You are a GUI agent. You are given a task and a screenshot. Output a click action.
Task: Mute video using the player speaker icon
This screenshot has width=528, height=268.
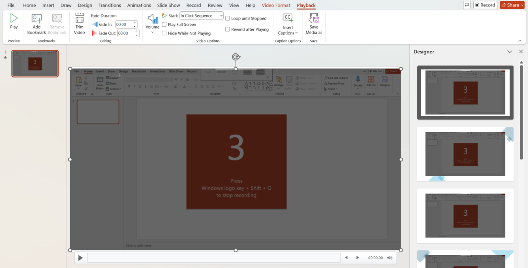point(389,258)
